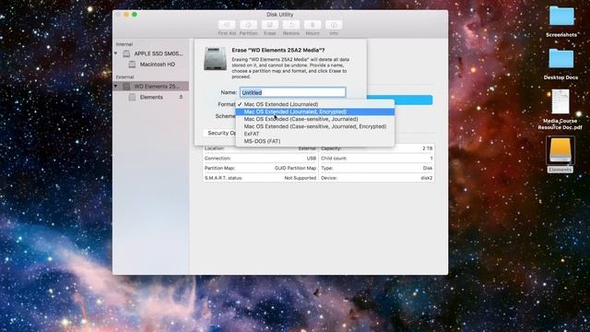590x332 pixels.
Task: Click the Mount toolbar icon
Action: click(313, 25)
